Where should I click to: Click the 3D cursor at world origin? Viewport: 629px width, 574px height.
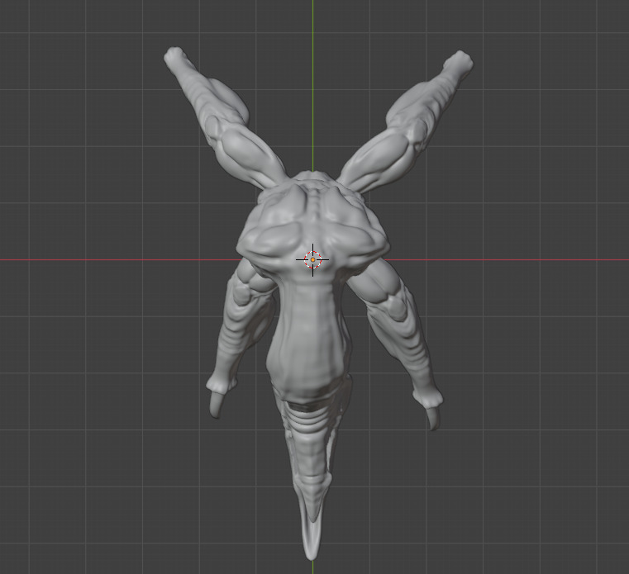click(312, 259)
